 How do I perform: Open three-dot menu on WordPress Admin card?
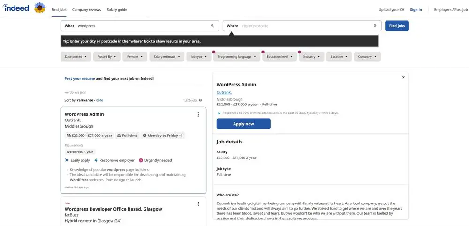198,114
